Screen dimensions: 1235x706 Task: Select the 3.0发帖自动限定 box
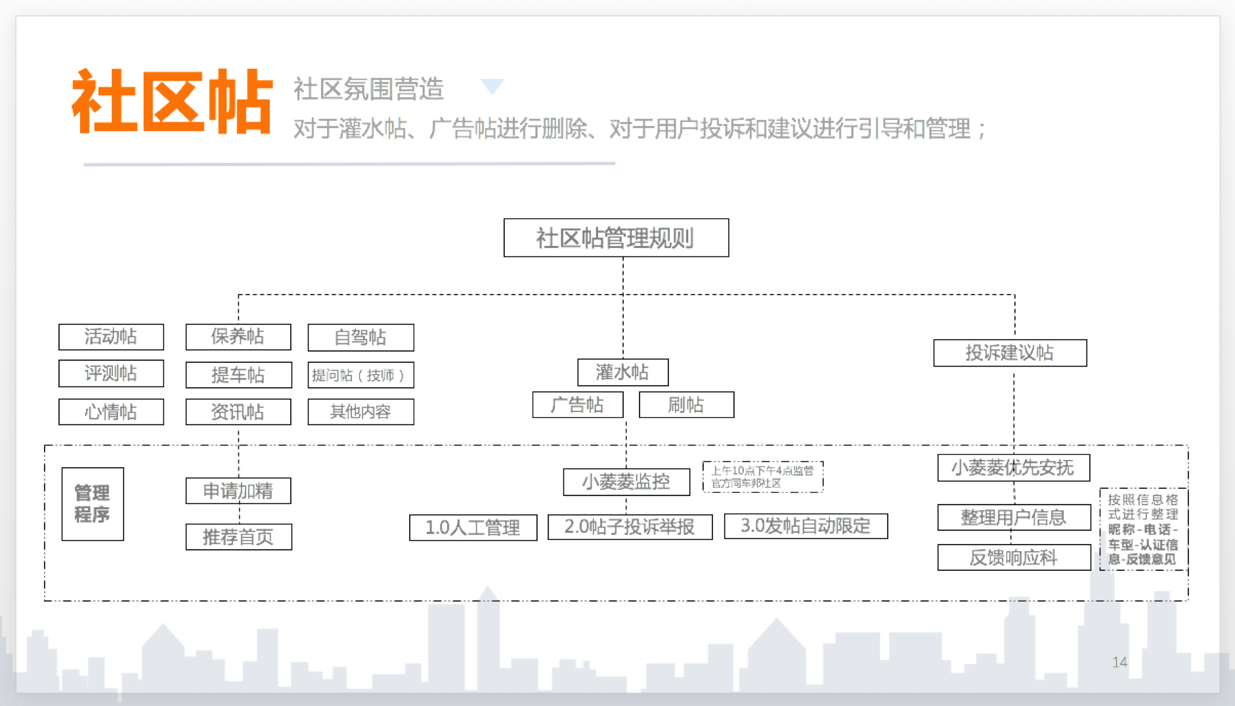tap(806, 526)
